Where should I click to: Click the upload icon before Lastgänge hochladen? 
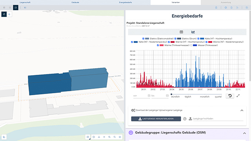click(x=190, y=119)
